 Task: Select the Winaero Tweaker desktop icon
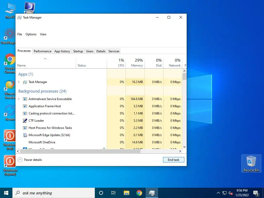click(x=10, y=89)
